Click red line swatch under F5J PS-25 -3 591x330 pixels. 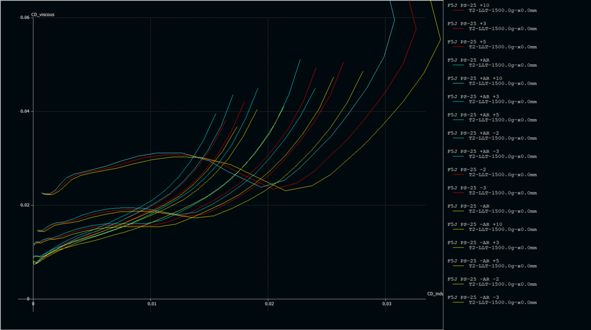458,192
